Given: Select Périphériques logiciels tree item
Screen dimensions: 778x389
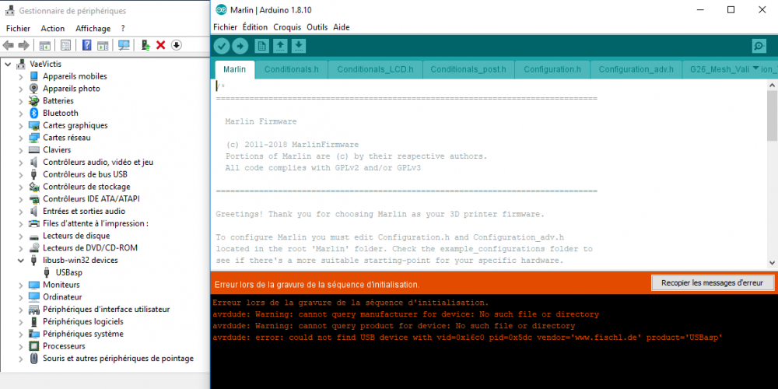Looking at the screenshot, I should click(83, 321).
